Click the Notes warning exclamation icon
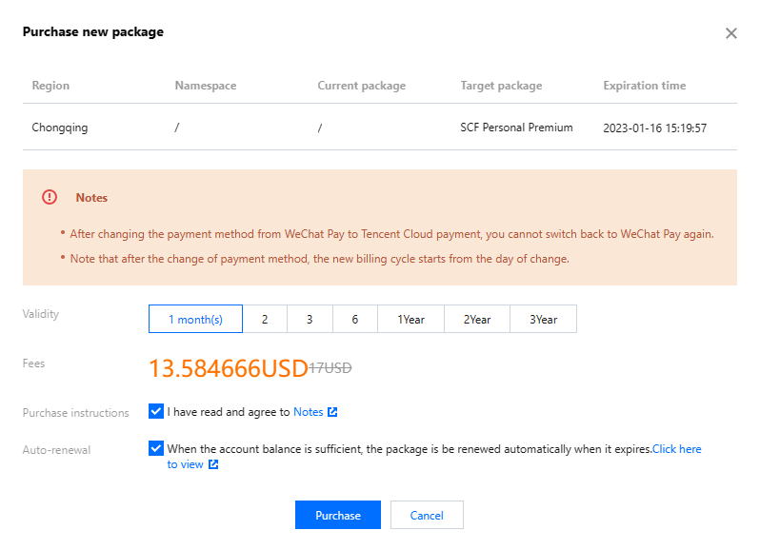 50,197
